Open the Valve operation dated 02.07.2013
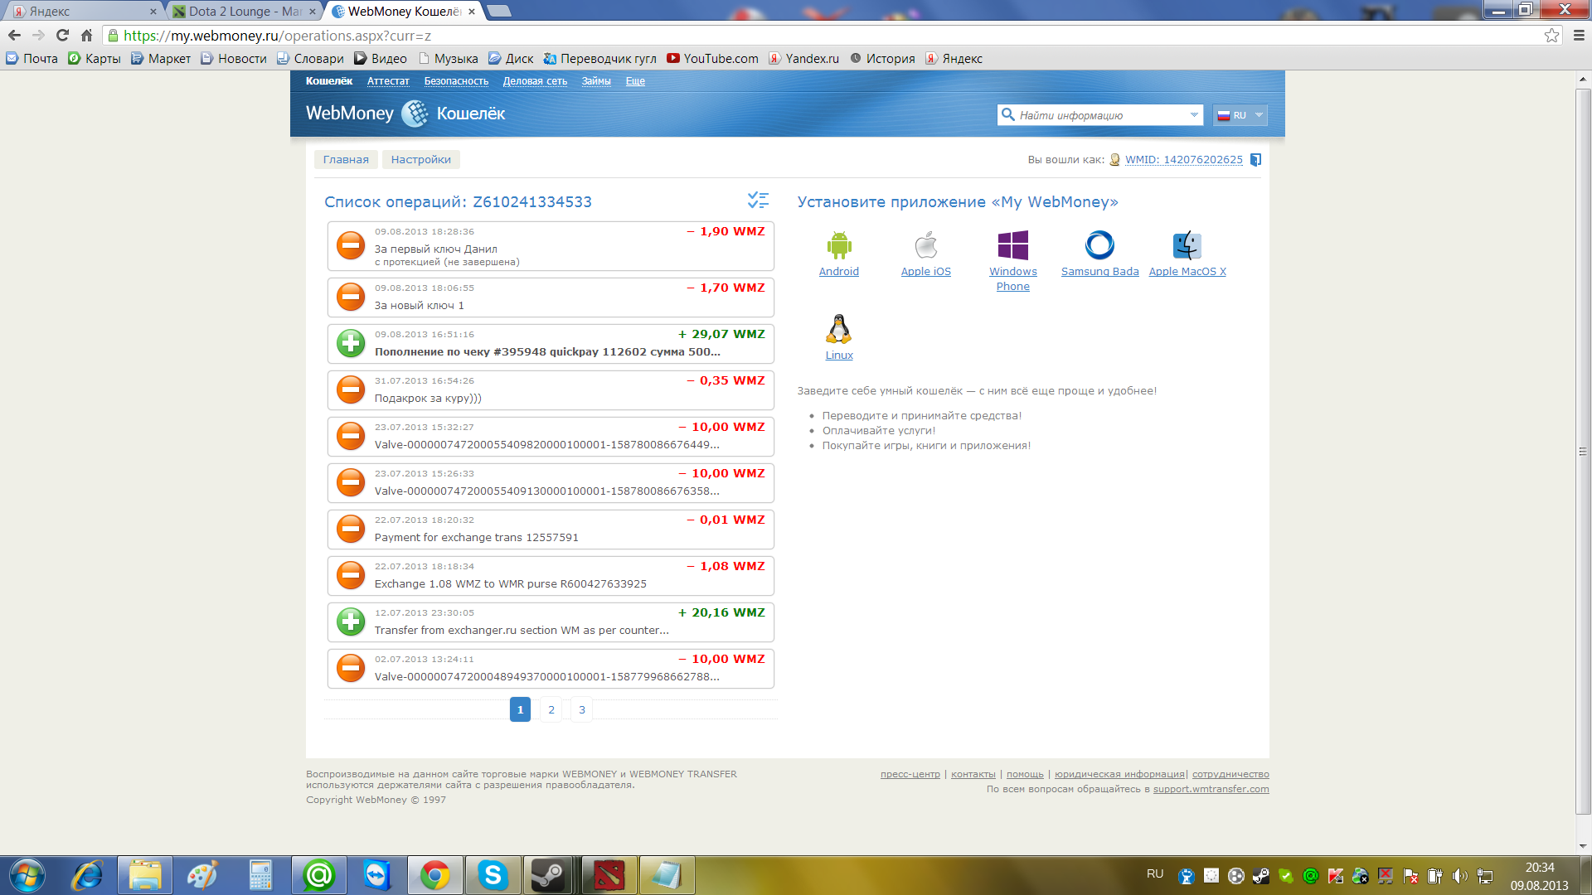The image size is (1592, 895). (551, 668)
